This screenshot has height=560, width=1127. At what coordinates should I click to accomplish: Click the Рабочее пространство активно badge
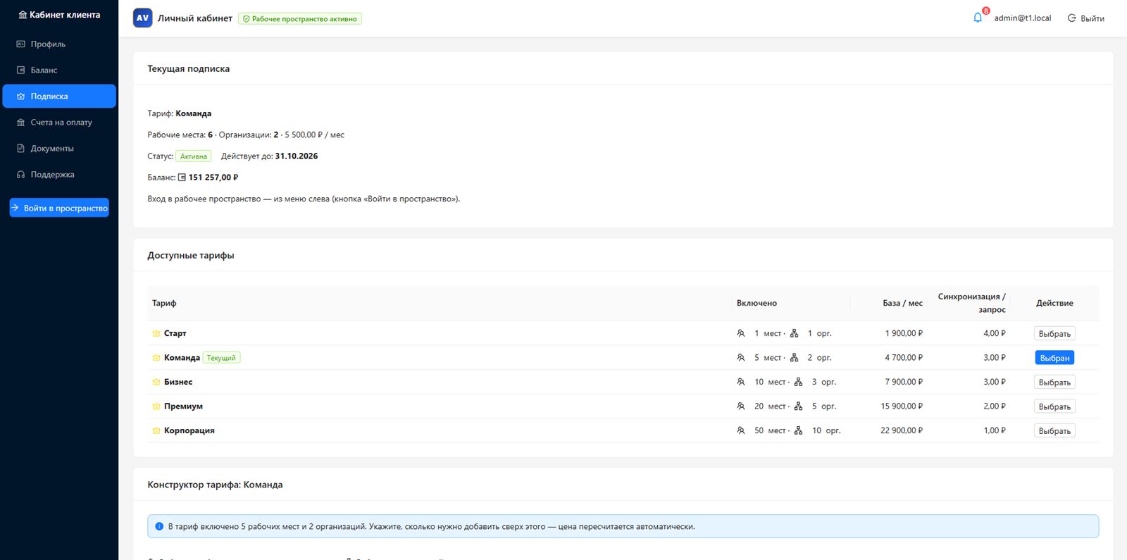click(x=300, y=19)
